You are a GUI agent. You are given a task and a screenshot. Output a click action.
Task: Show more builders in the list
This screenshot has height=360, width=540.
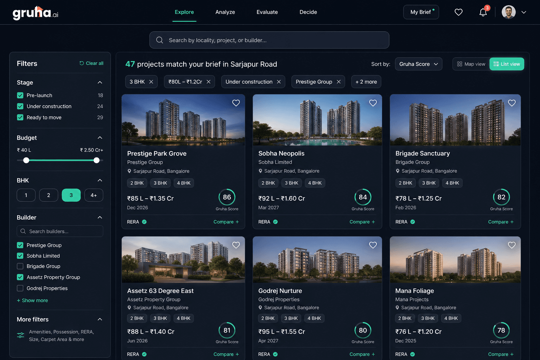[x=32, y=300]
